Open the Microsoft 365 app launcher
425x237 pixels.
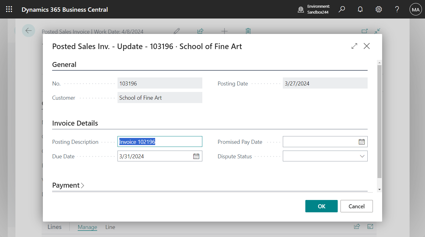[9, 9]
